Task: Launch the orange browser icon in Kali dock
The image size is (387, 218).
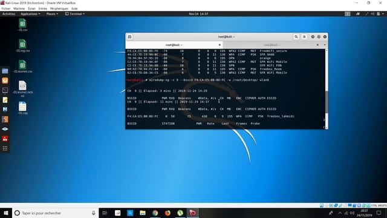Action: point(5,81)
